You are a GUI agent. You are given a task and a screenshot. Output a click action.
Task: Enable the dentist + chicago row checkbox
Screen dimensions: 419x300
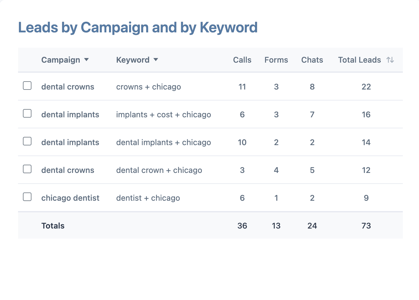[27, 197]
